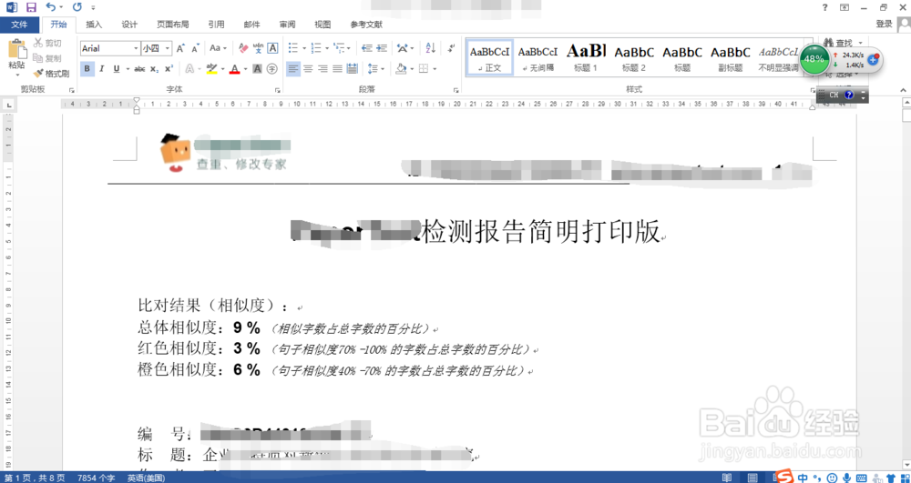Open the font size dropdown (小四)

pyautogui.click(x=168, y=48)
